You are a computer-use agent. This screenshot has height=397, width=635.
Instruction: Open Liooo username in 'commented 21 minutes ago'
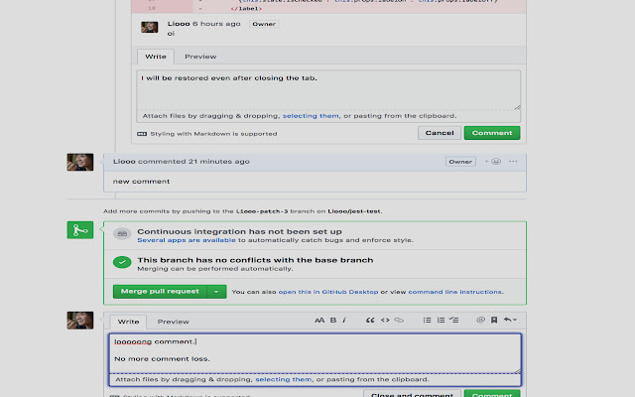pyautogui.click(x=124, y=161)
